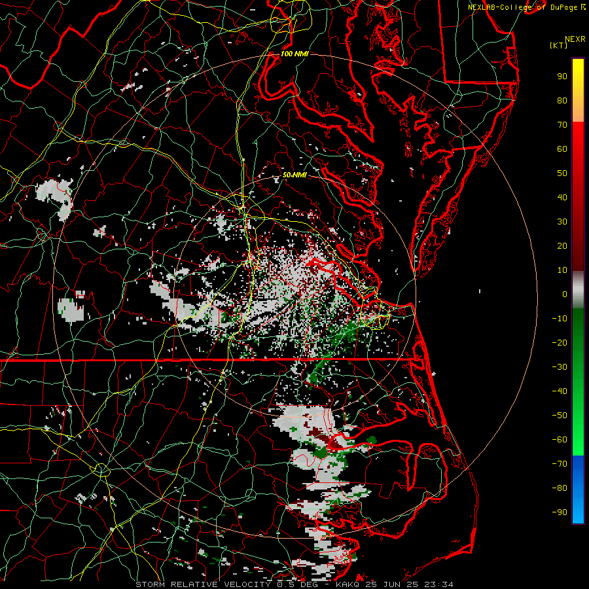Viewport: 589px width, 589px height.
Task: Select the -80 value on the velocity scale
Action: click(560, 488)
